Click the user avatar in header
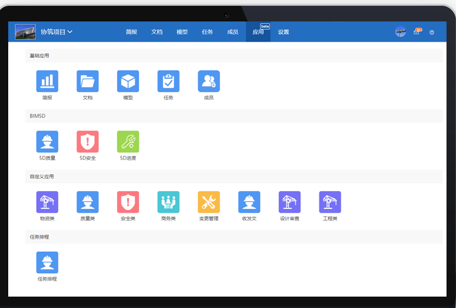Viewport: 456px width, 308px height. coord(400,32)
